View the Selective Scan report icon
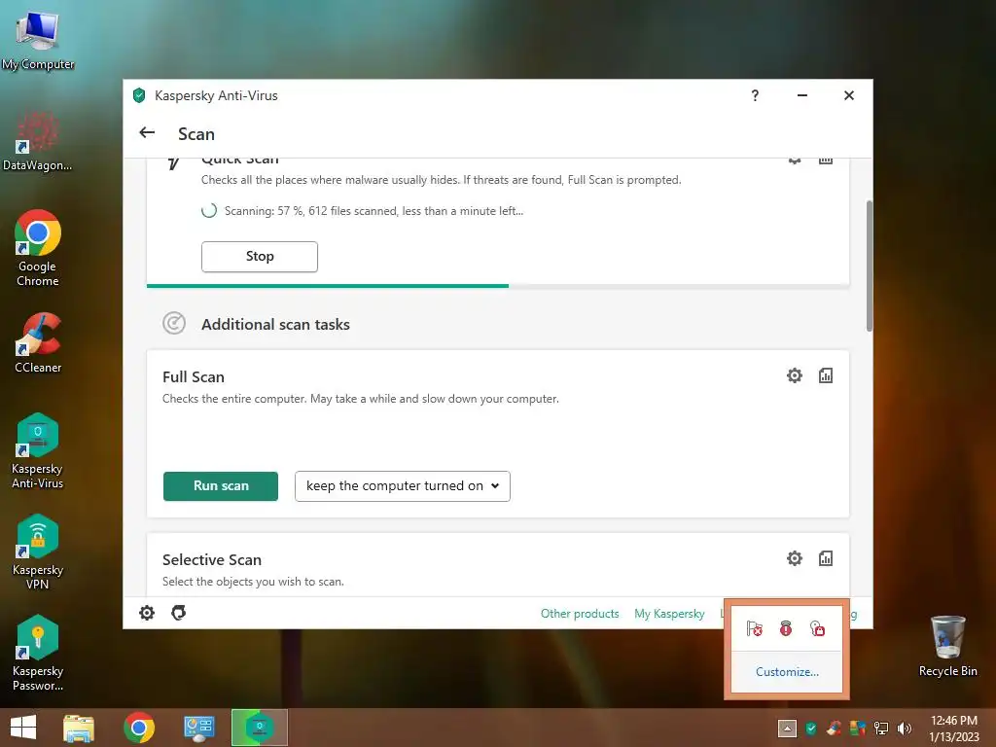This screenshot has width=996, height=747. click(825, 558)
